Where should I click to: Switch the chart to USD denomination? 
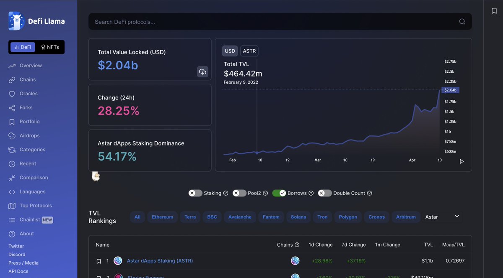[230, 51]
